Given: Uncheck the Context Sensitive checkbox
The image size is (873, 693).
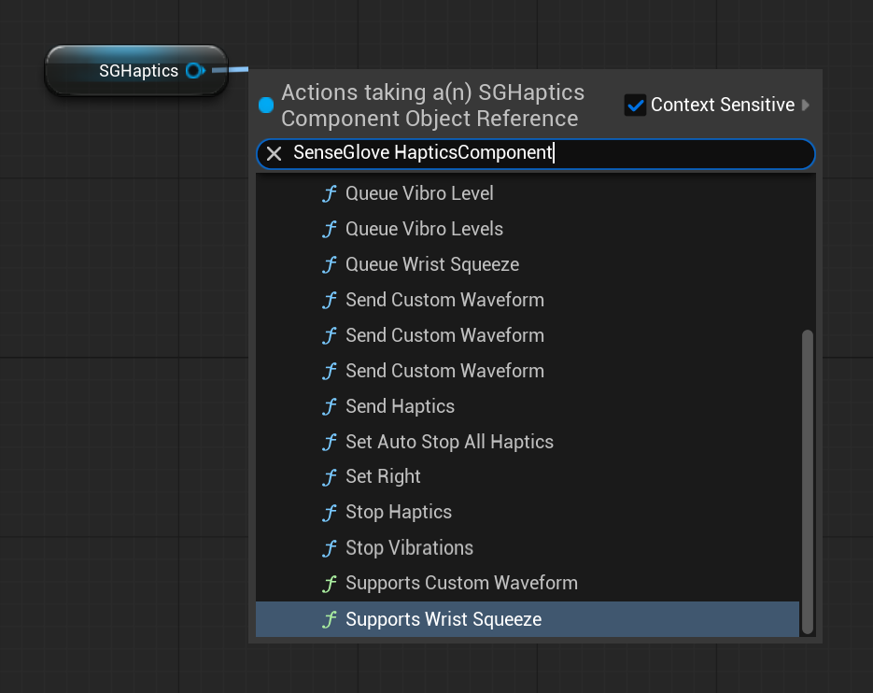Looking at the screenshot, I should 636,105.
